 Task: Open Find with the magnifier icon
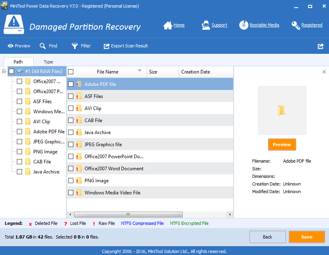[x=43, y=46]
